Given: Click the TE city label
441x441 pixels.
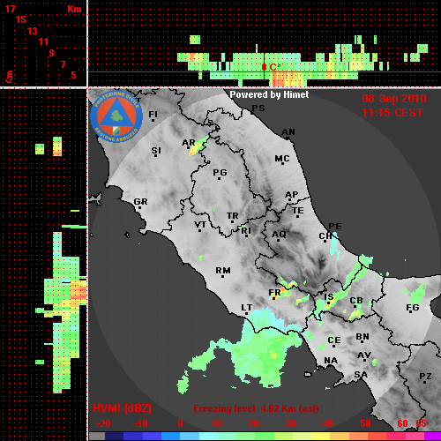Looking at the screenshot, I should (x=298, y=211).
